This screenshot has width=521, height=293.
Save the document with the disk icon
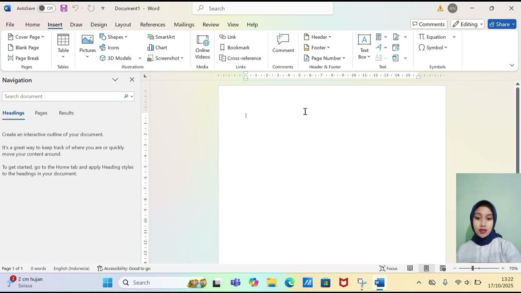64,8
